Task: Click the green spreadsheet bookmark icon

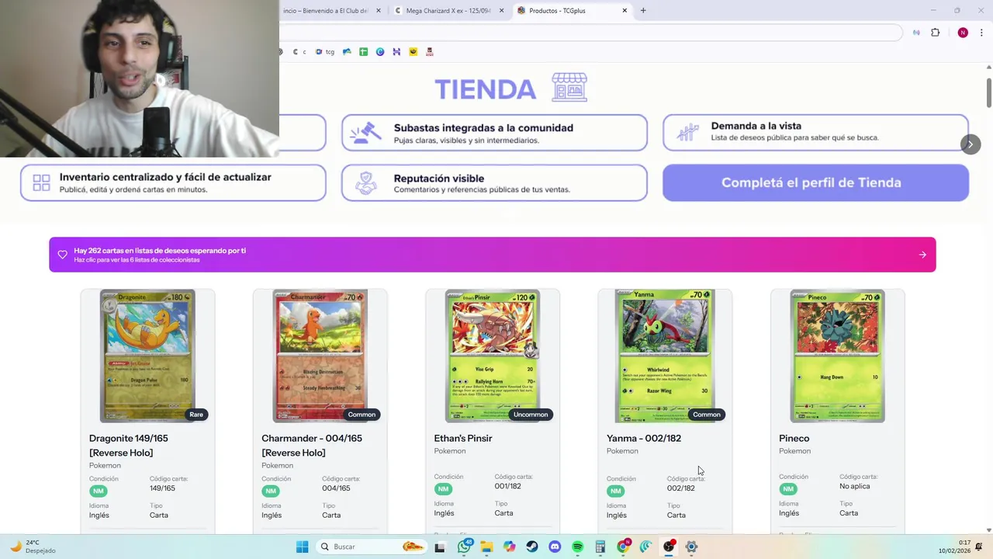Action: pos(363,52)
